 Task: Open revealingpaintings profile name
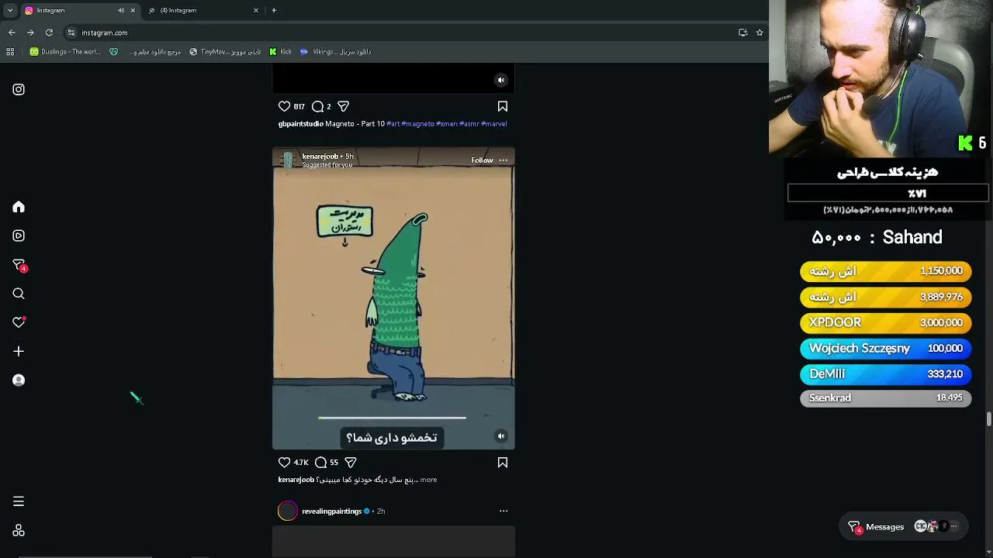(x=332, y=511)
